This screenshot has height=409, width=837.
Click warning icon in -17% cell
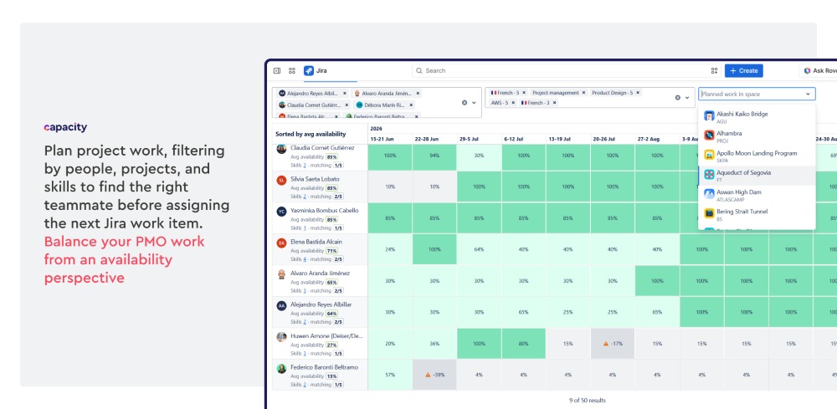click(605, 344)
